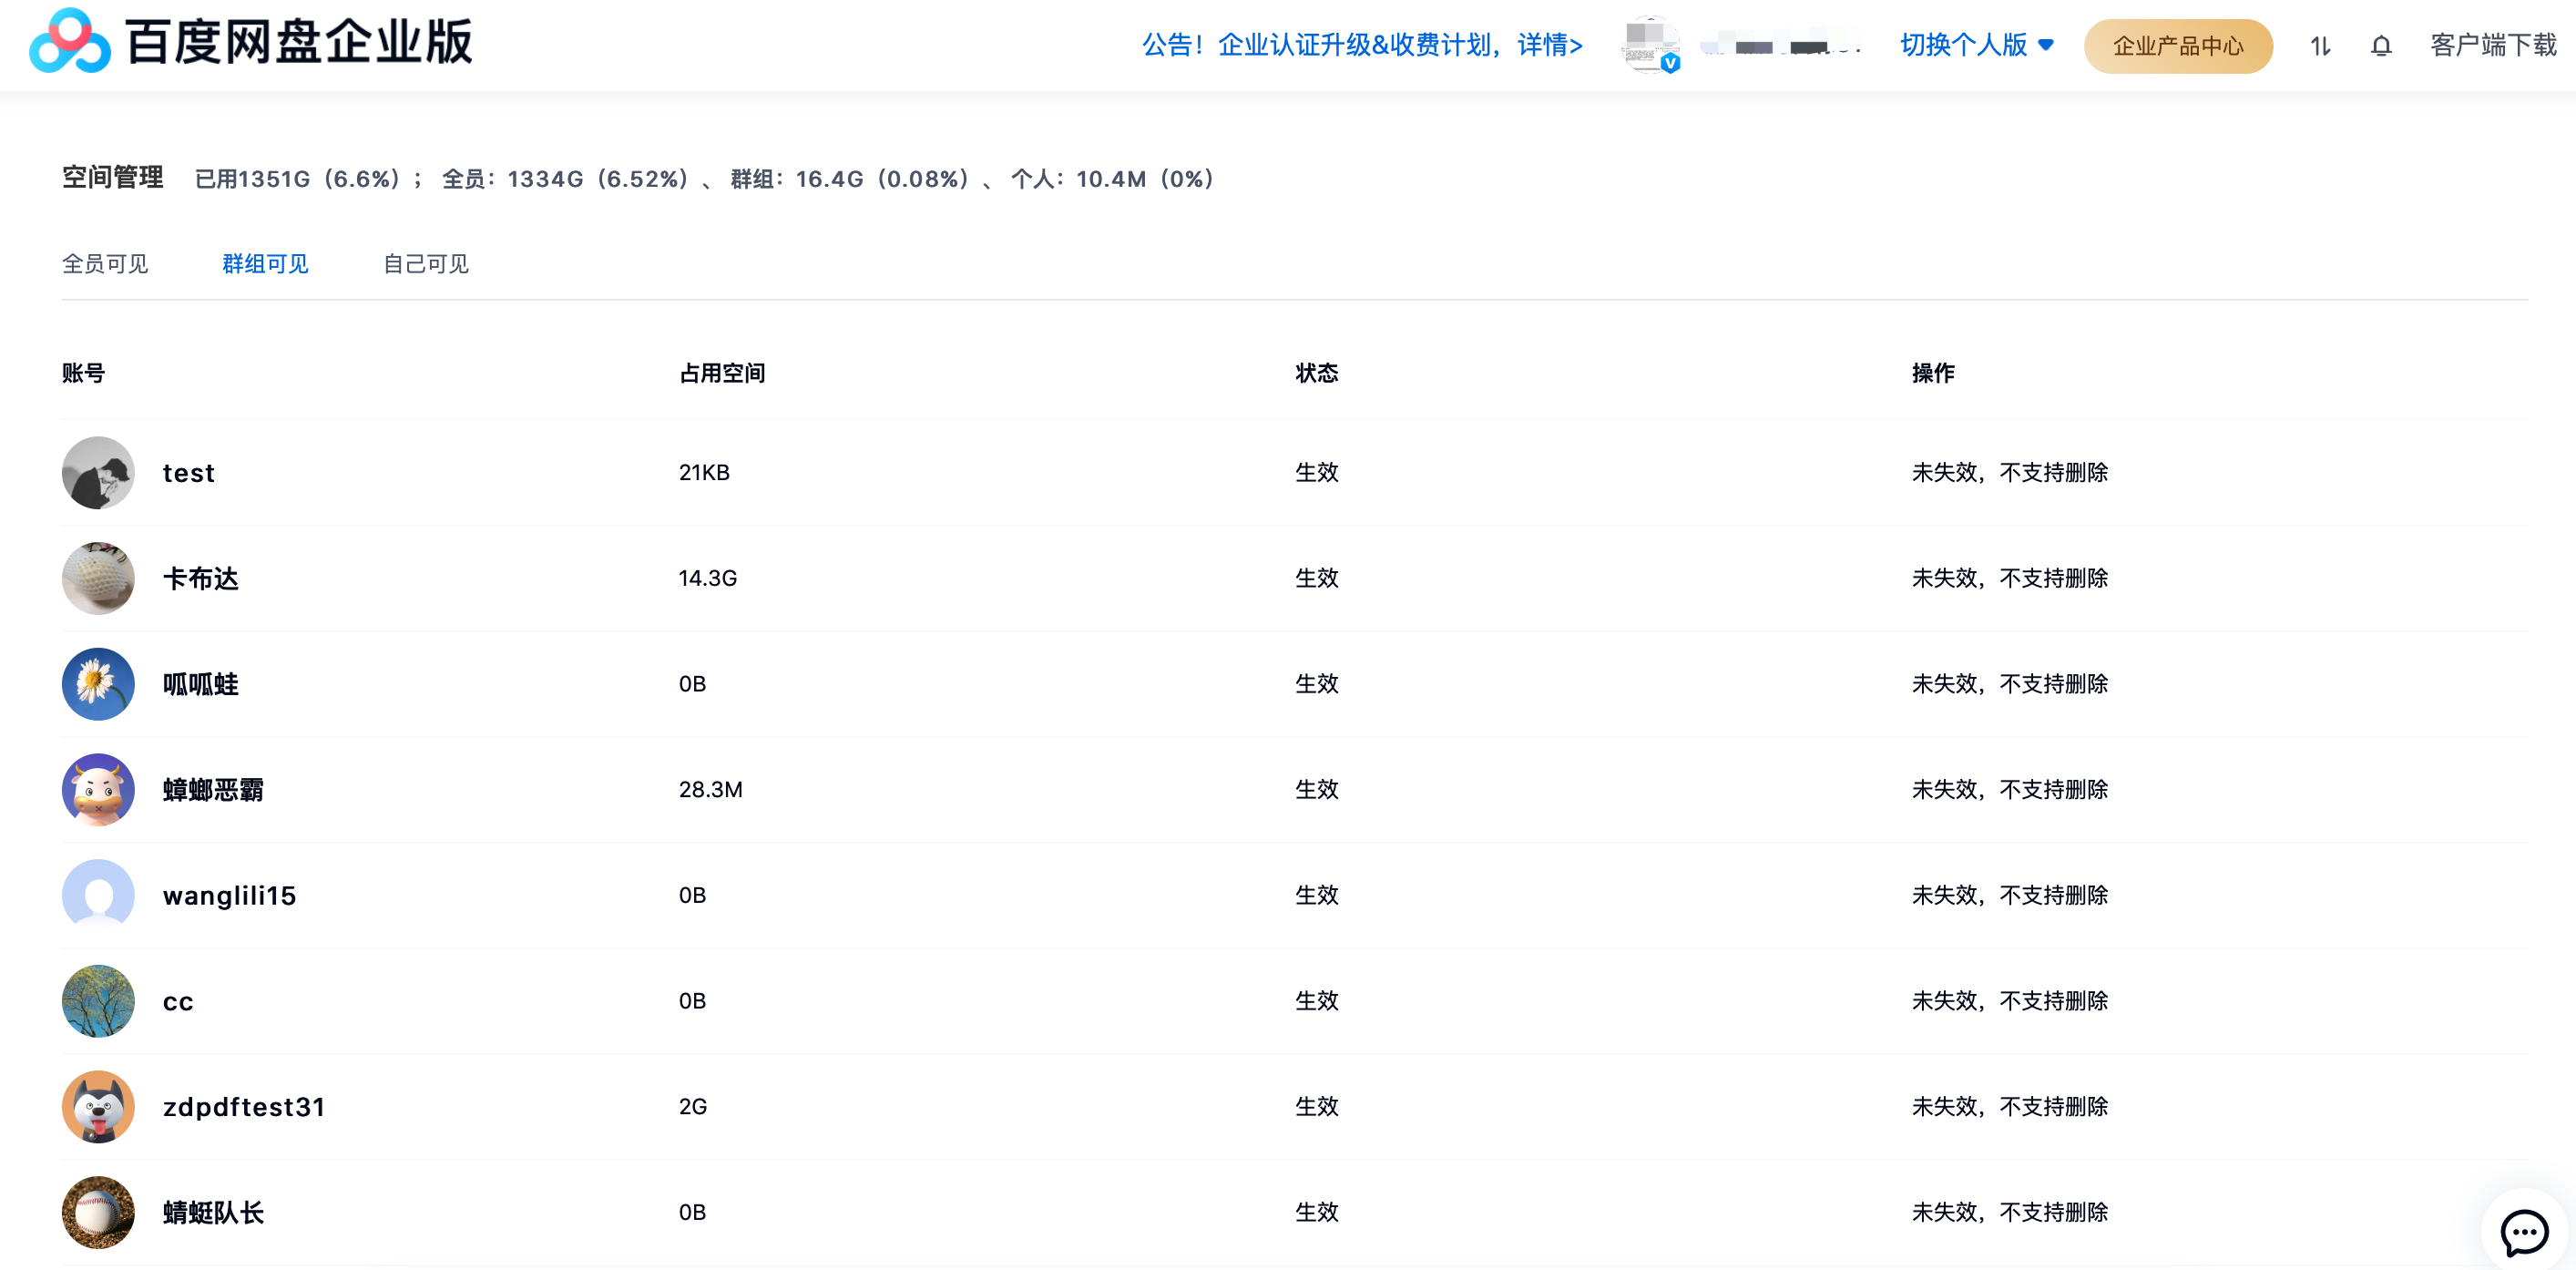Switch to the 全员可见 tab
This screenshot has width=2576, height=1270.
pos(105,264)
